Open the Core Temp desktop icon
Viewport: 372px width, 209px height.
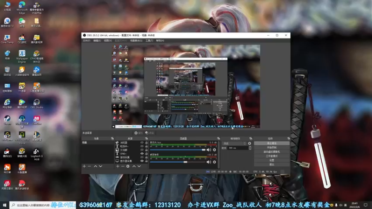(7, 39)
